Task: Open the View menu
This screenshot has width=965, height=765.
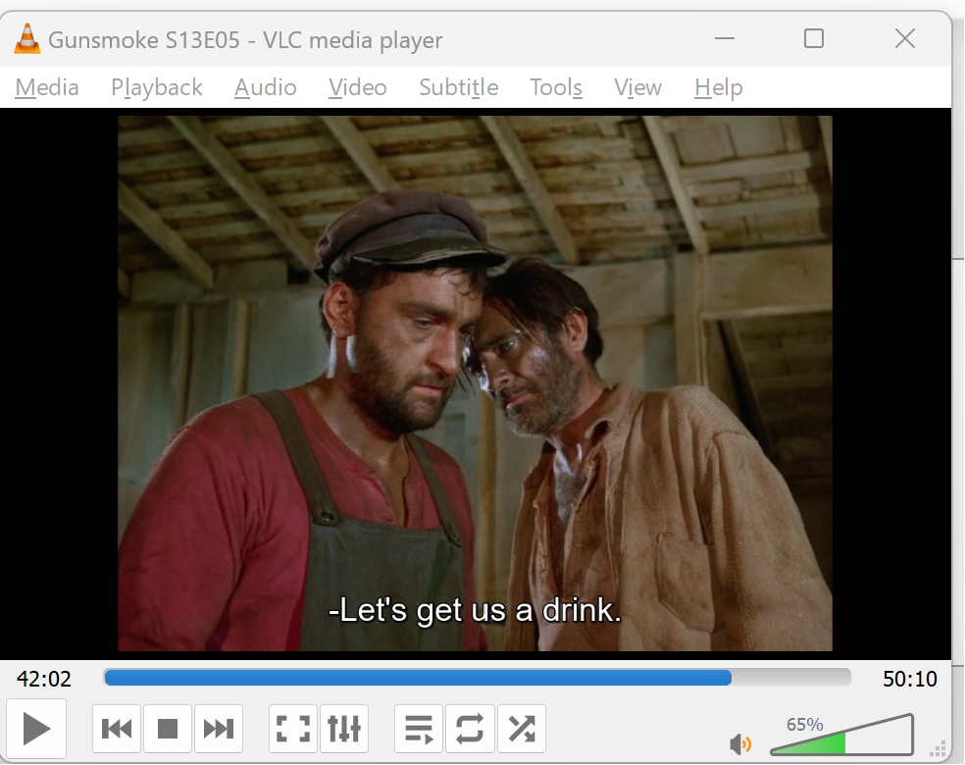Action: [637, 87]
